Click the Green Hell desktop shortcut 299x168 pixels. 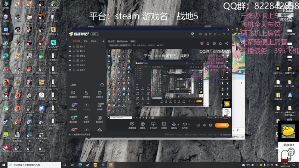coord(30,31)
